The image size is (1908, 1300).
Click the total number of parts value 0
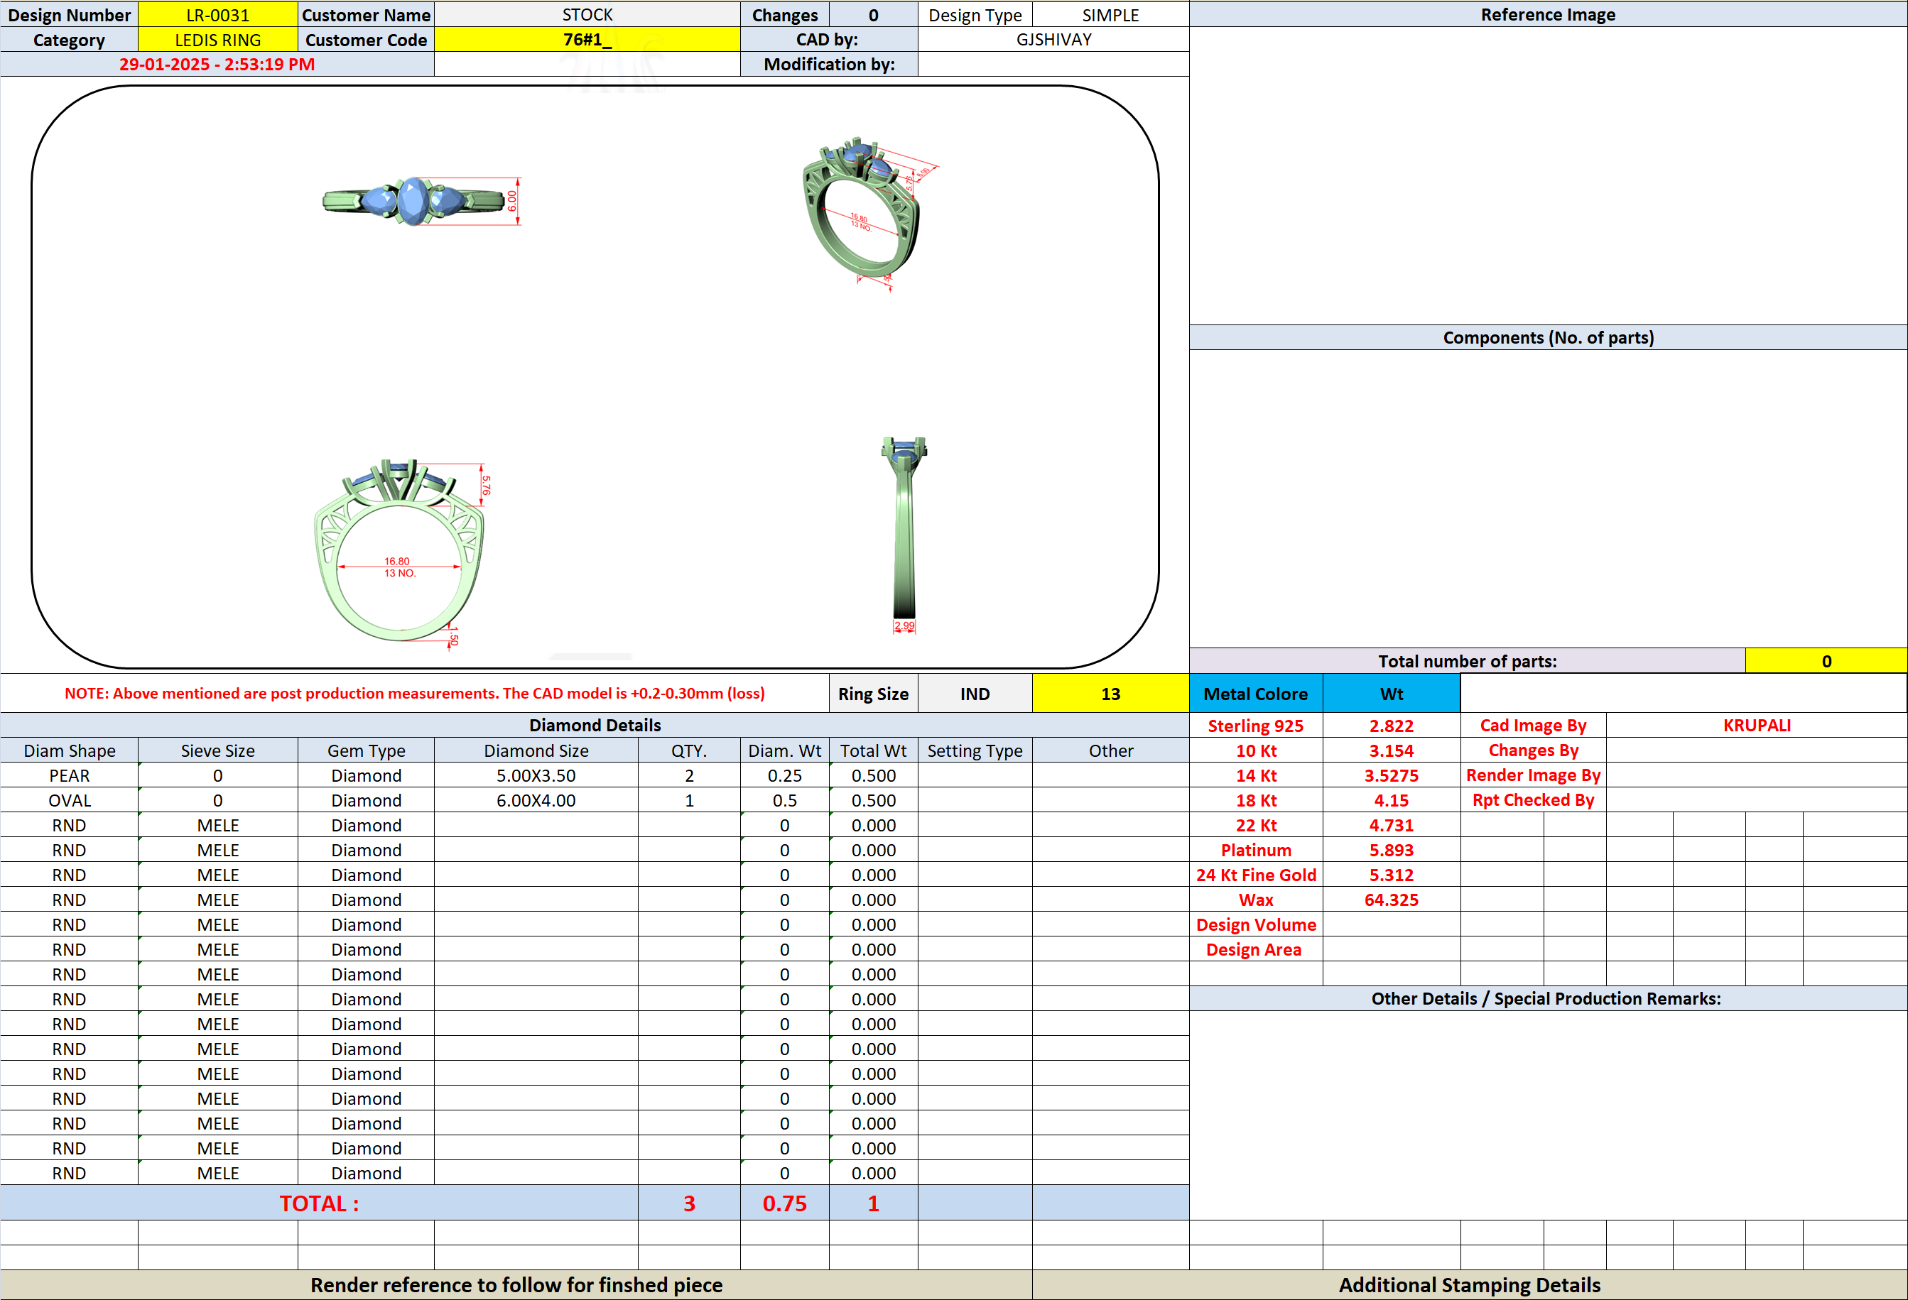click(1826, 661)
